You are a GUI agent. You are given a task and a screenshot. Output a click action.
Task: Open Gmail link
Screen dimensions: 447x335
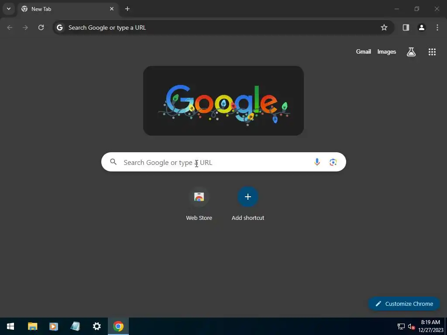(364, 51)
